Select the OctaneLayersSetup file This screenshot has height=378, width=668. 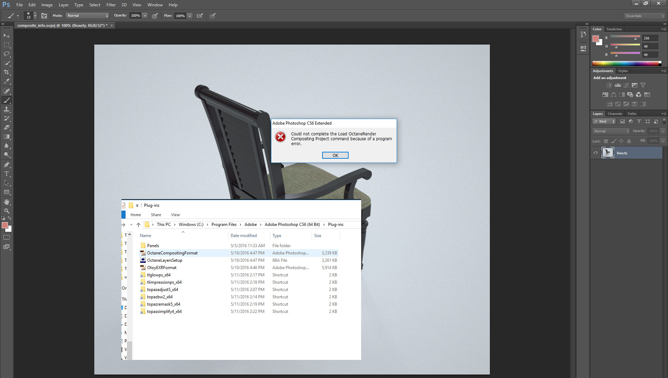(165, 260)
